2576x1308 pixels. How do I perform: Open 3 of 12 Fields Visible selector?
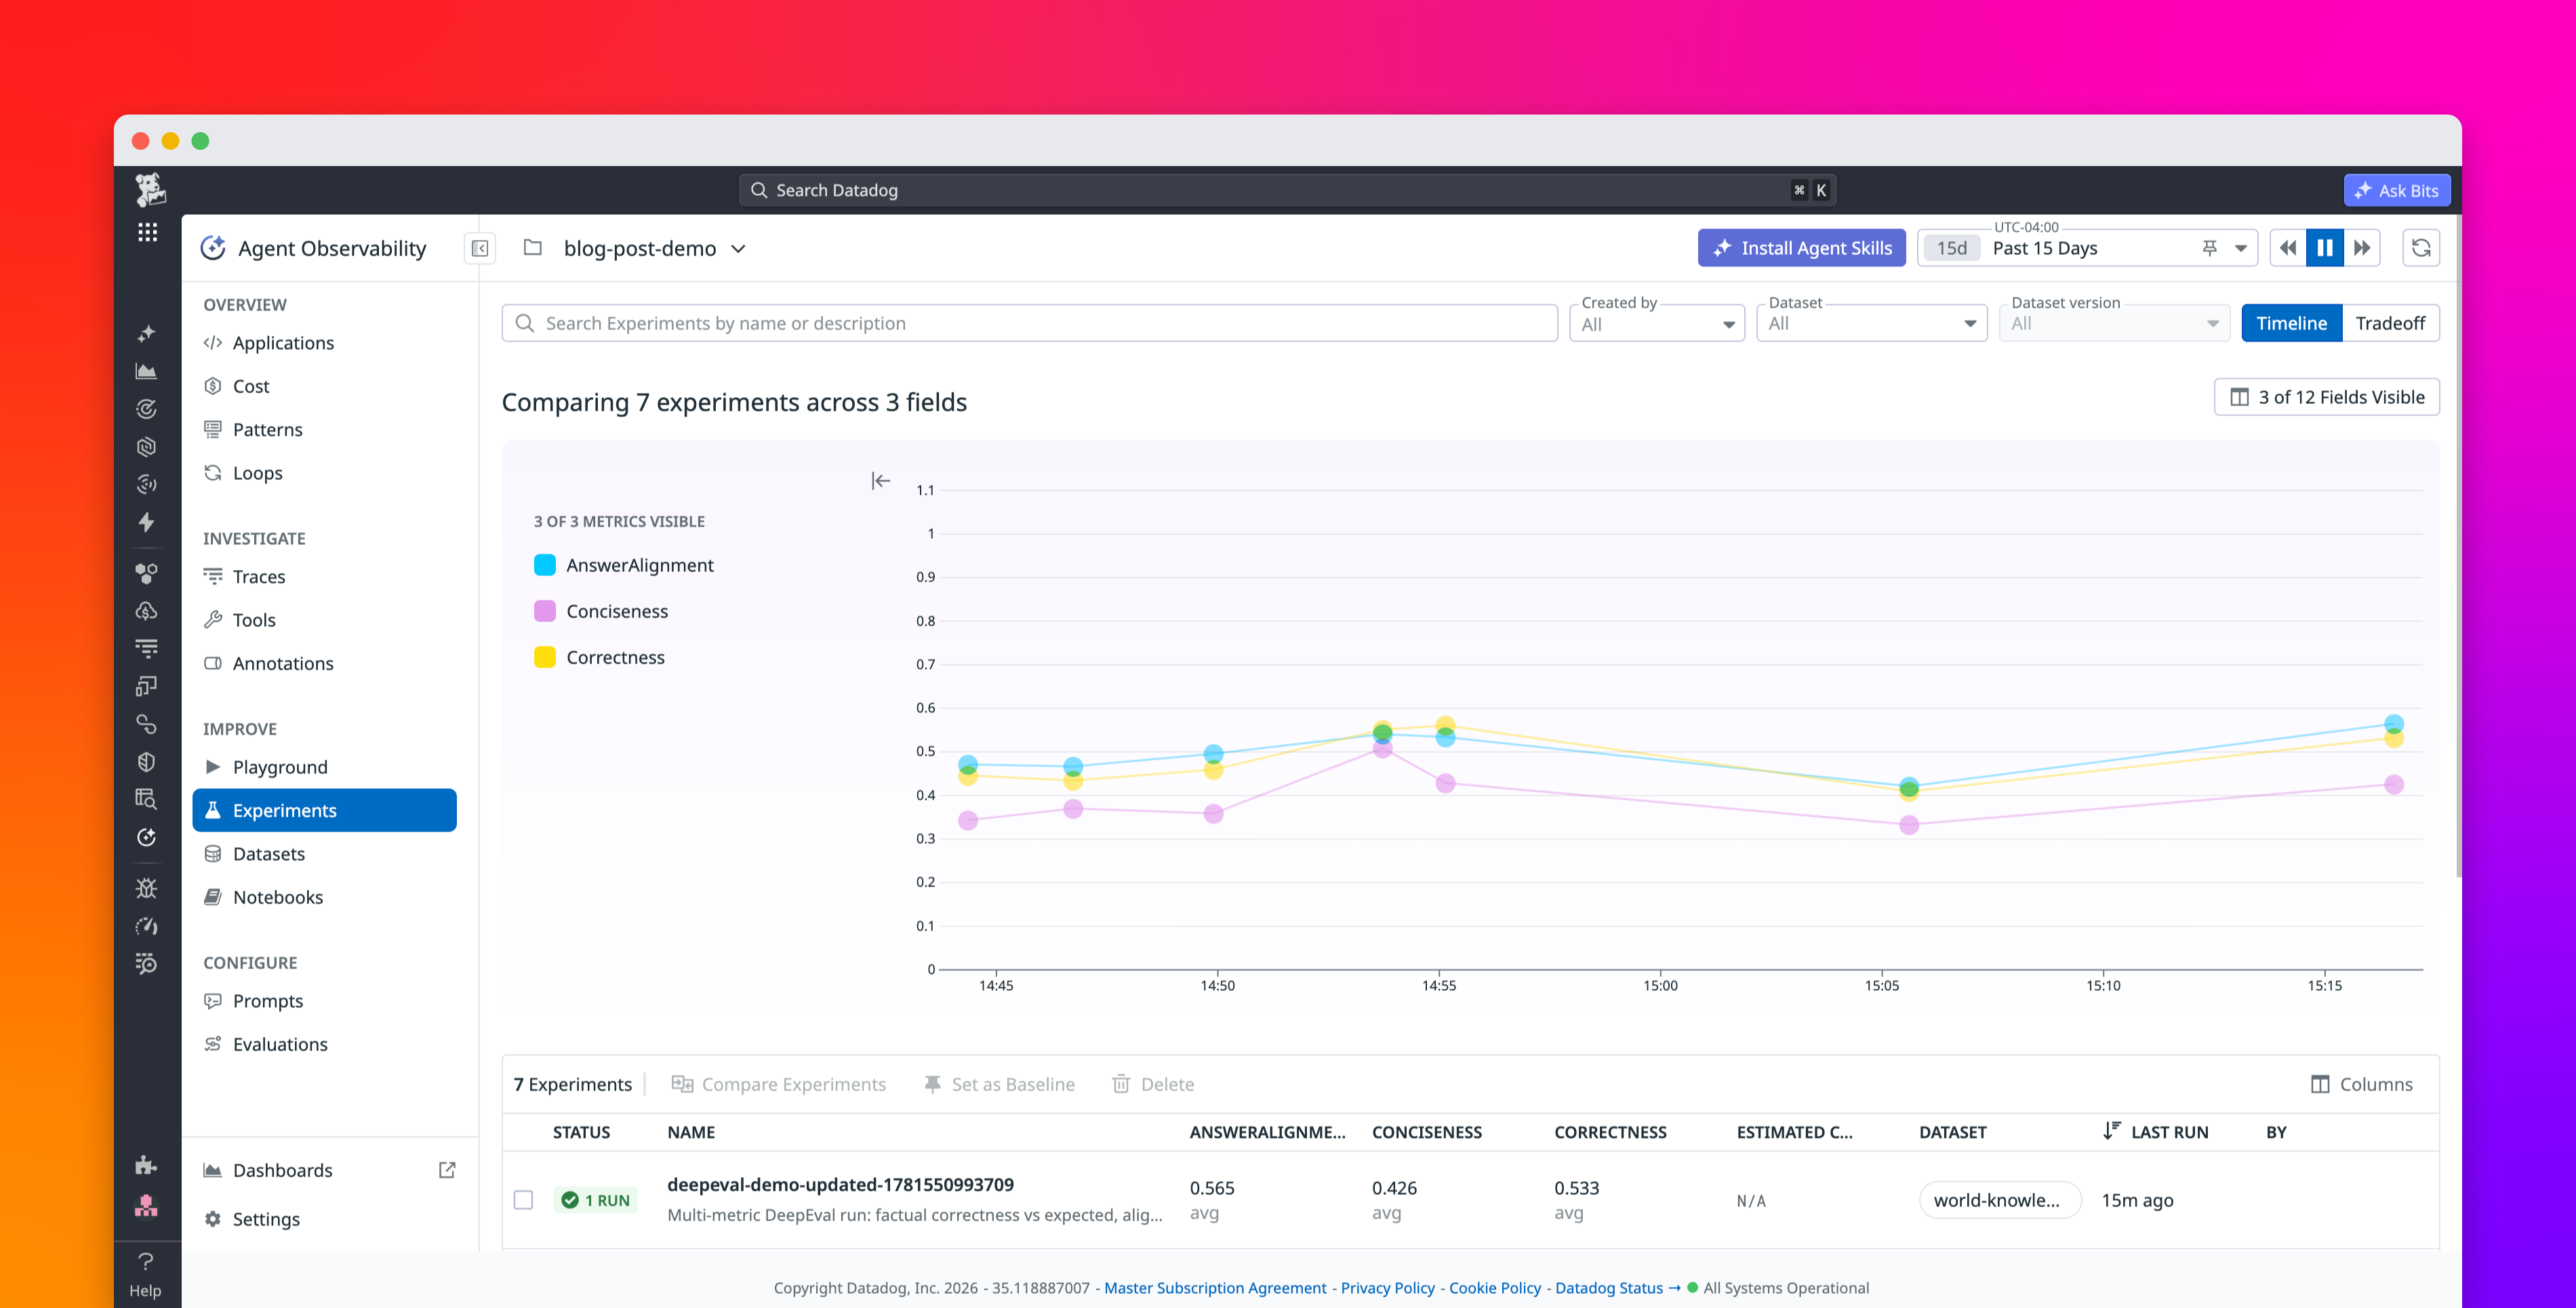(2326, 397)
